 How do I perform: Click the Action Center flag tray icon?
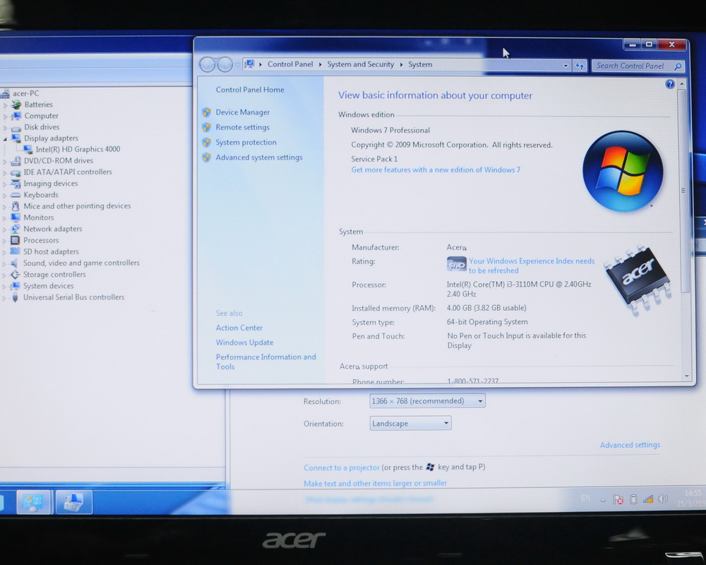pos(618,499)
